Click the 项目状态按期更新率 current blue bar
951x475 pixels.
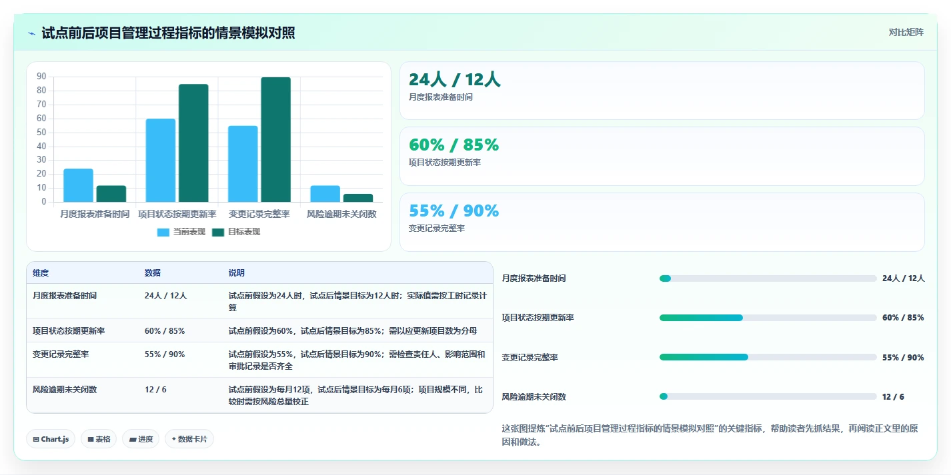coord(161,160)
